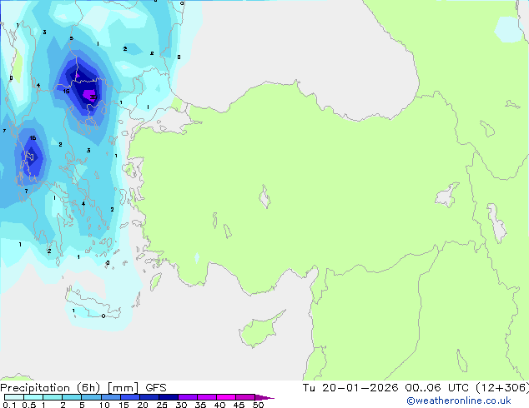Viewport: 529px width, 408px height.
Task: Click the forecast date 'Tu 20-01-2026 00..06 UTC' text
Action: point(385,388)
